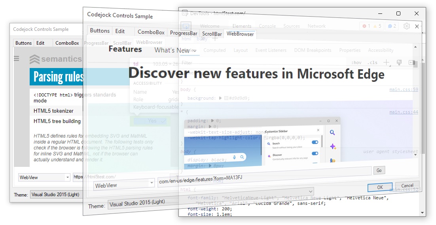Click the HTML5 tree building row
This screenshot has width=436, height=225.
pyautogui.click(x=57, y=121)
